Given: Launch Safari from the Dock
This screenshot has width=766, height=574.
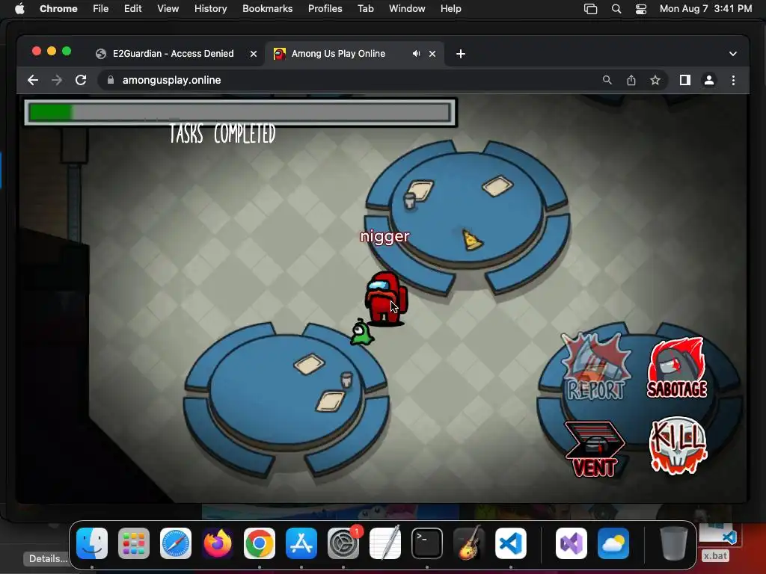Looking at the screenshot, I should (176, 543).
